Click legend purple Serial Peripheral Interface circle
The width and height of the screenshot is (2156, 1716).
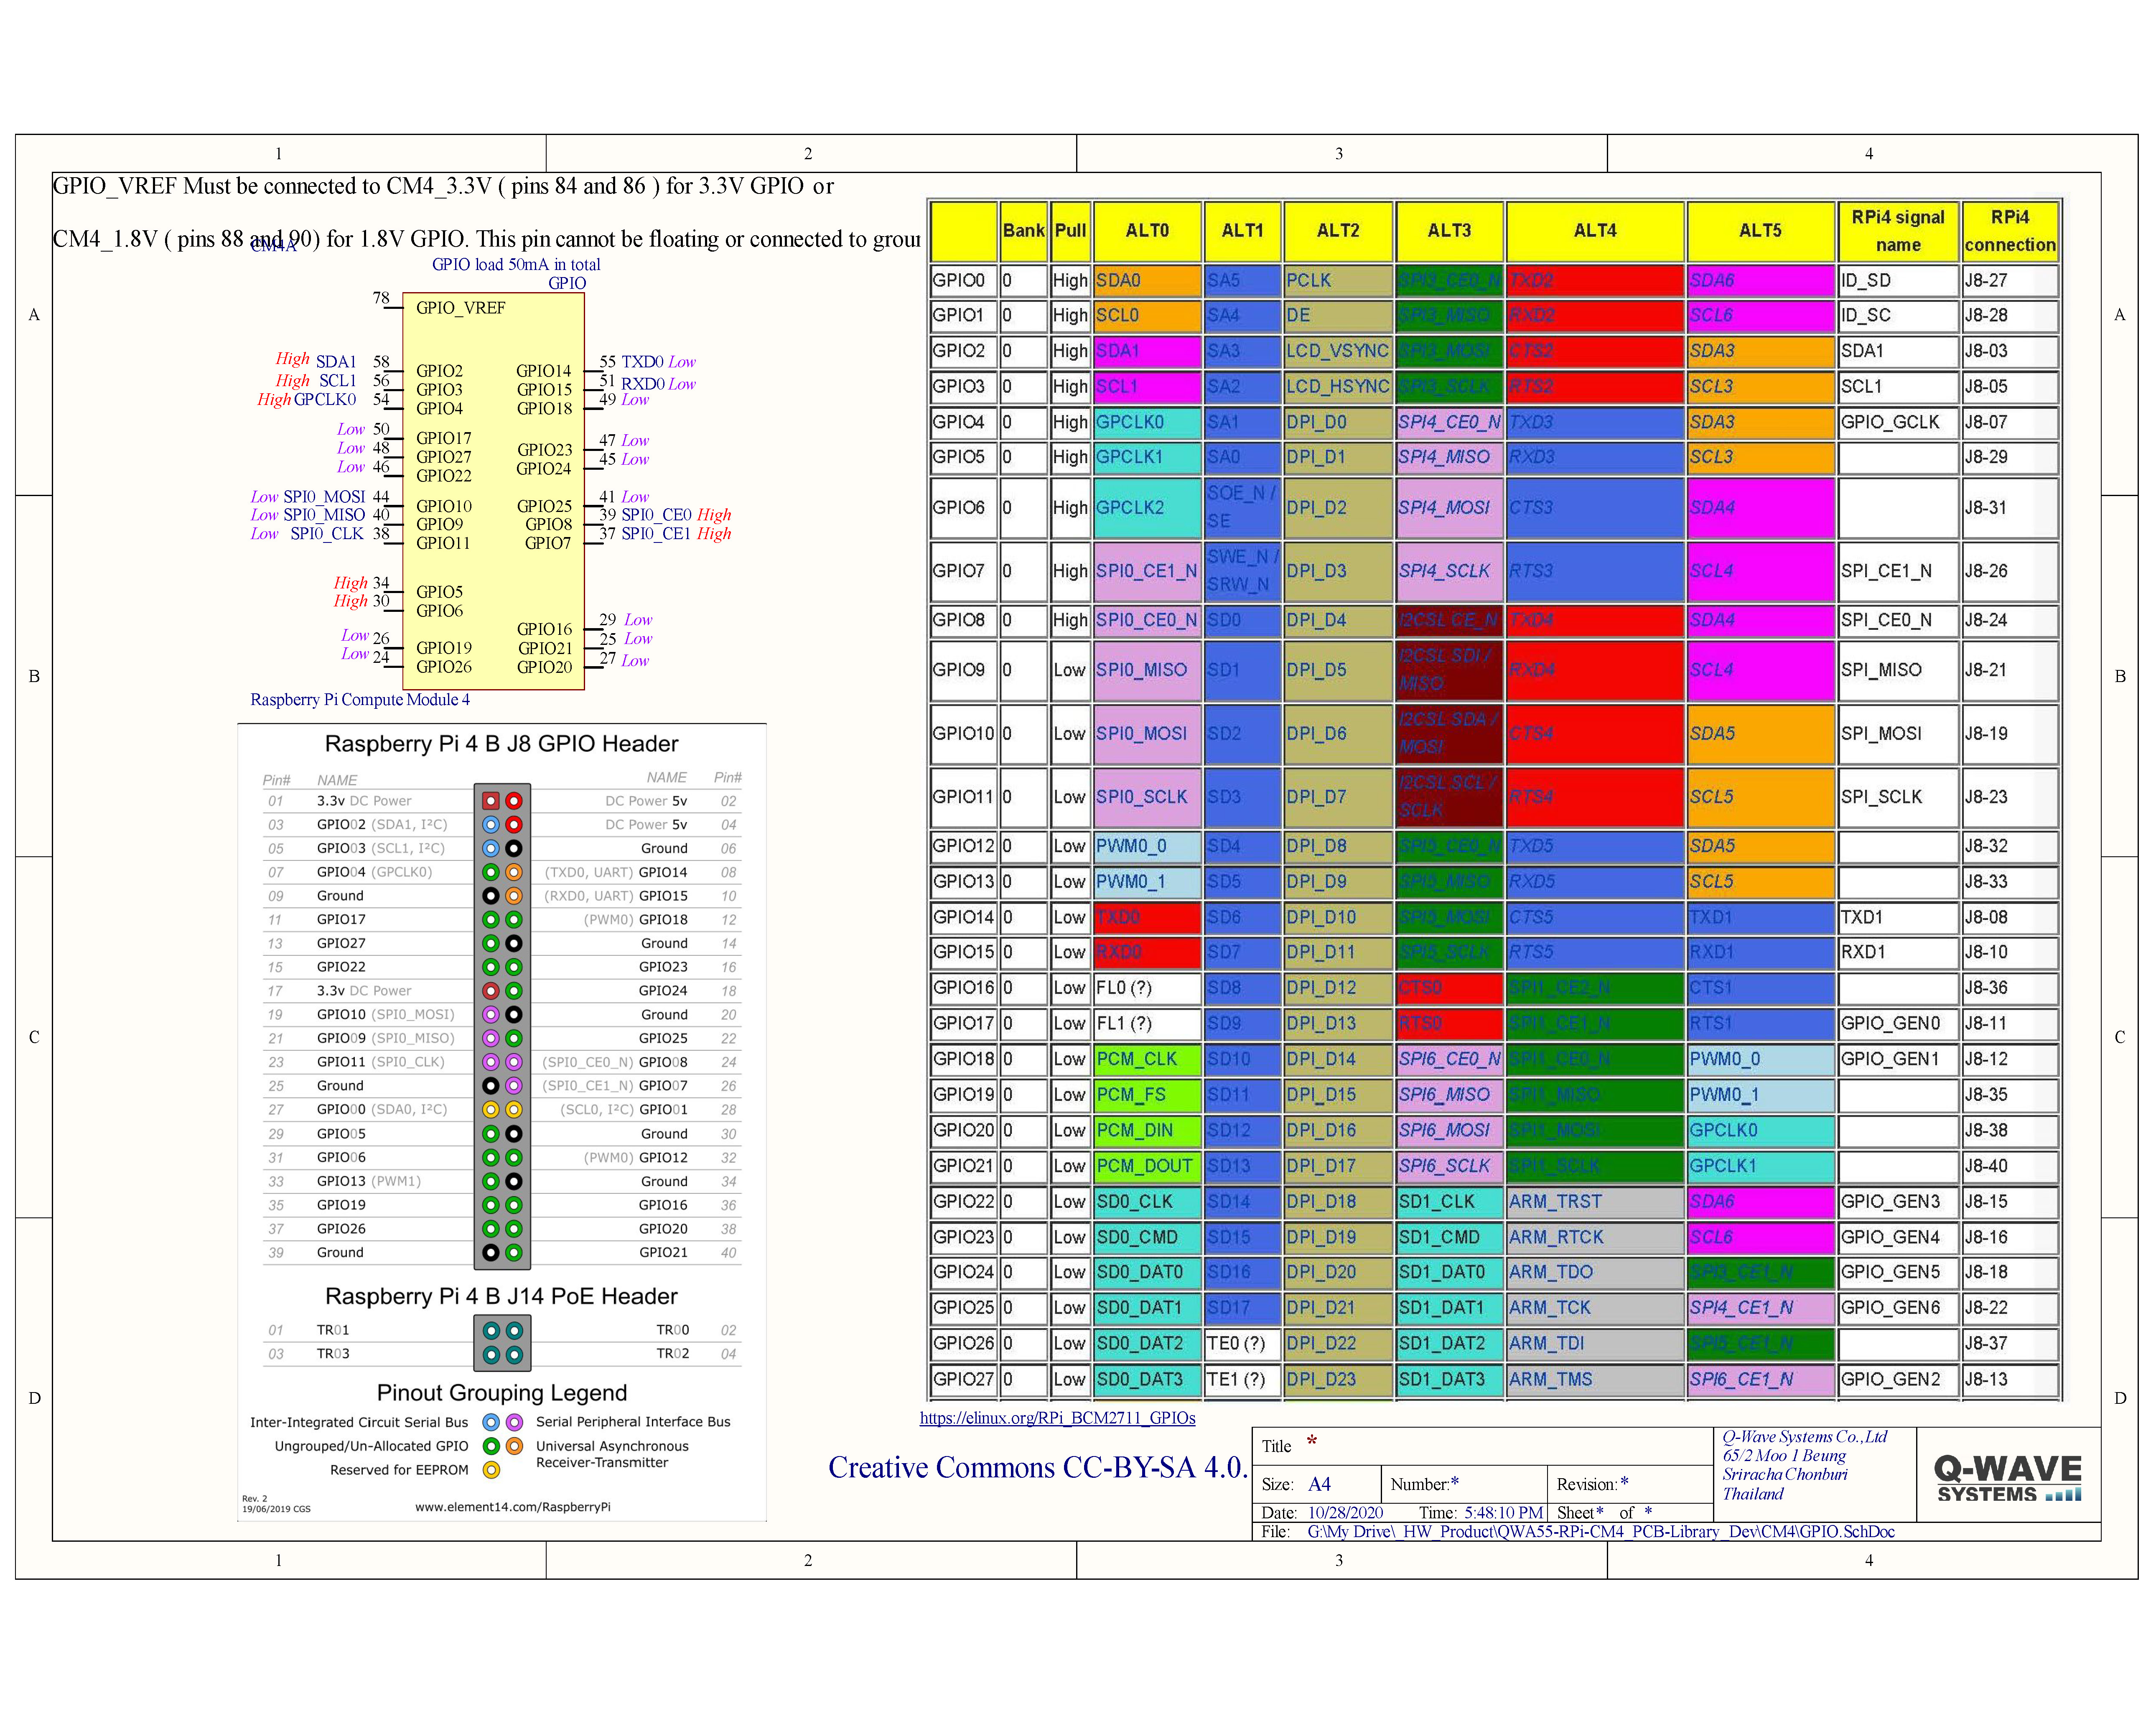pos(513,1422)
